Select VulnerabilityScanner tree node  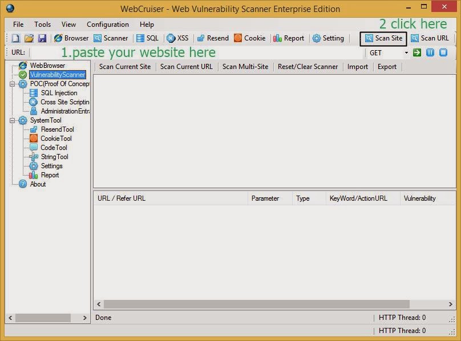[58, 75]
